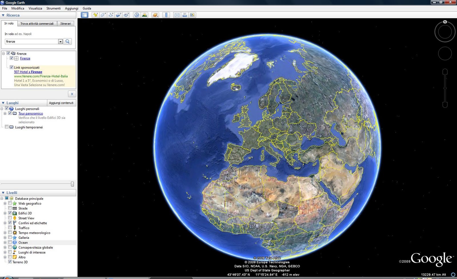
Task: Click the Traffico traffic-light icon
Action: click(x=15, y=228)
